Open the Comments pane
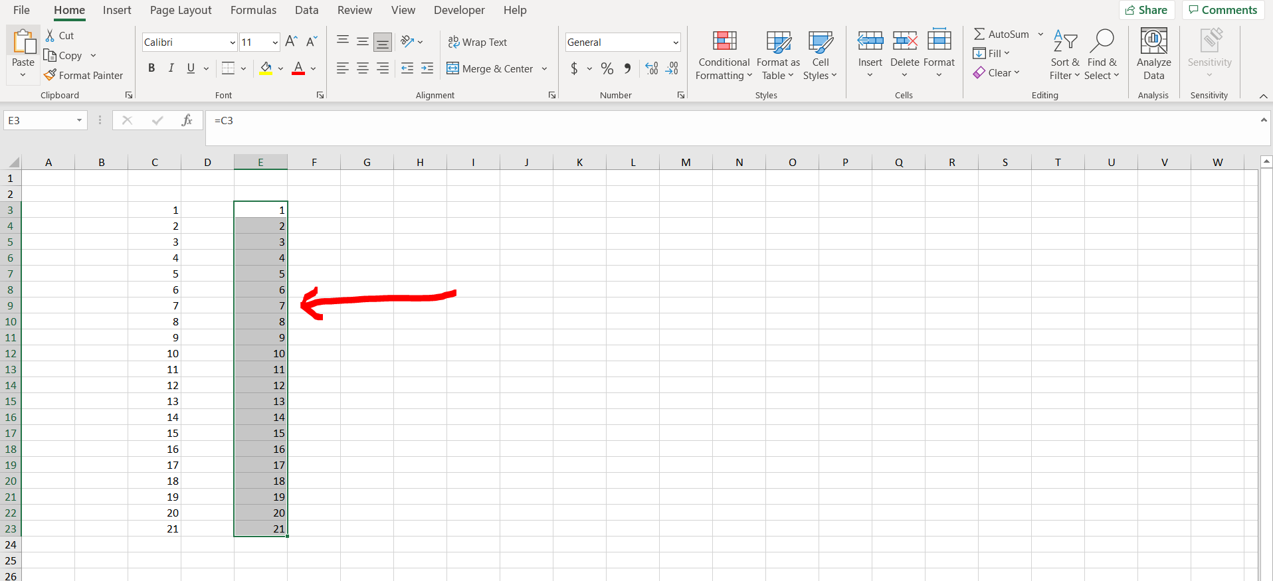The width and height of the screenshot is (1273, 581). click(1223, 10)
